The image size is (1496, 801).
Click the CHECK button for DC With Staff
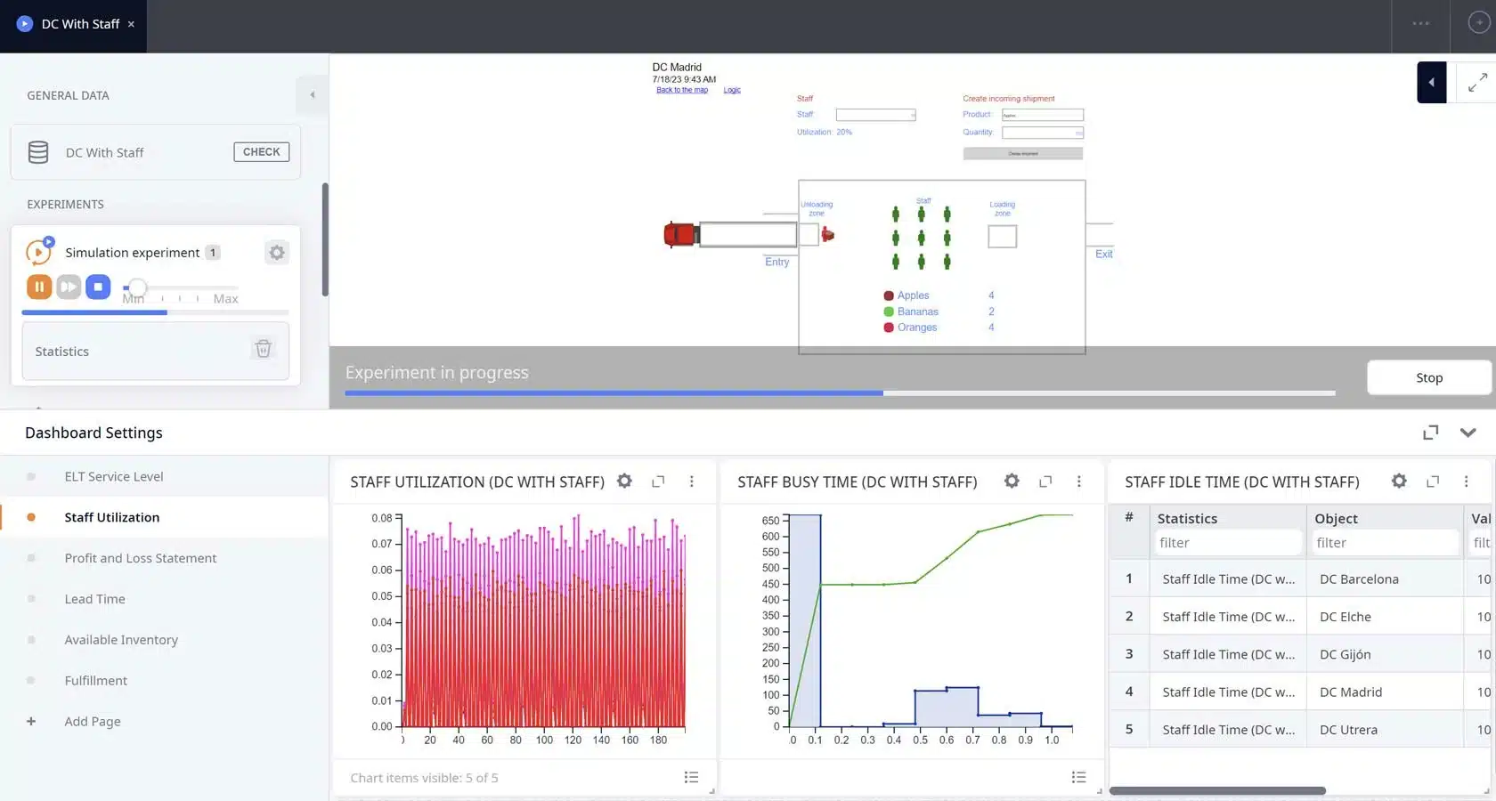pos(261,152)
